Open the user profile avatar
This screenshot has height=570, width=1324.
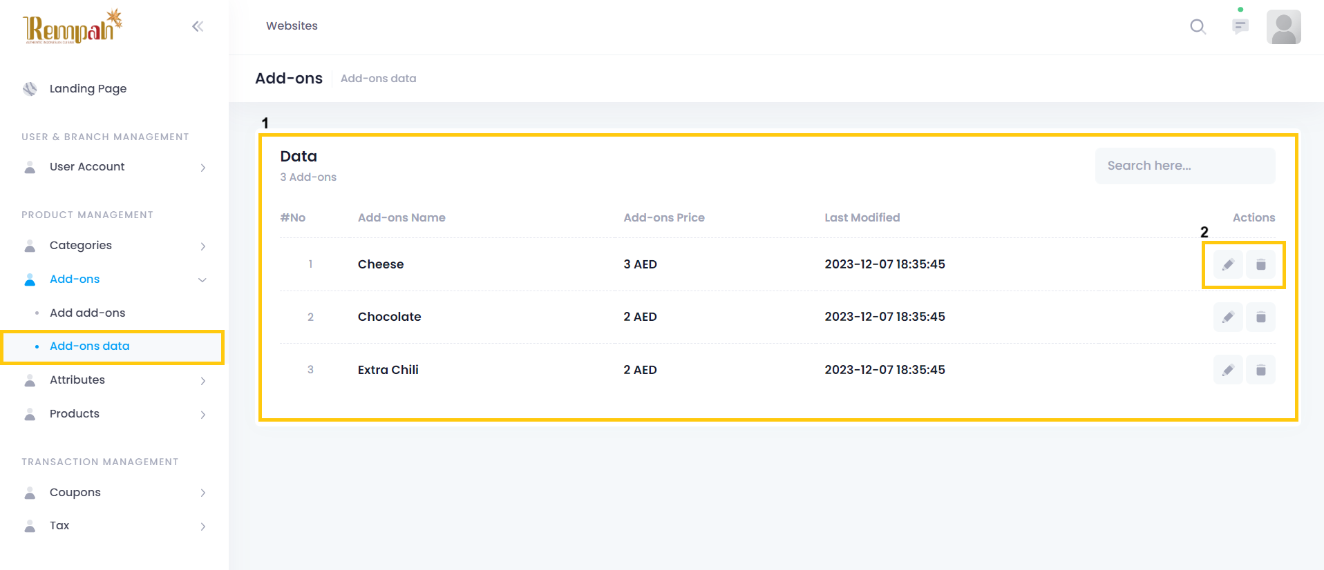pyautogui.click(x=1283, y=27)
